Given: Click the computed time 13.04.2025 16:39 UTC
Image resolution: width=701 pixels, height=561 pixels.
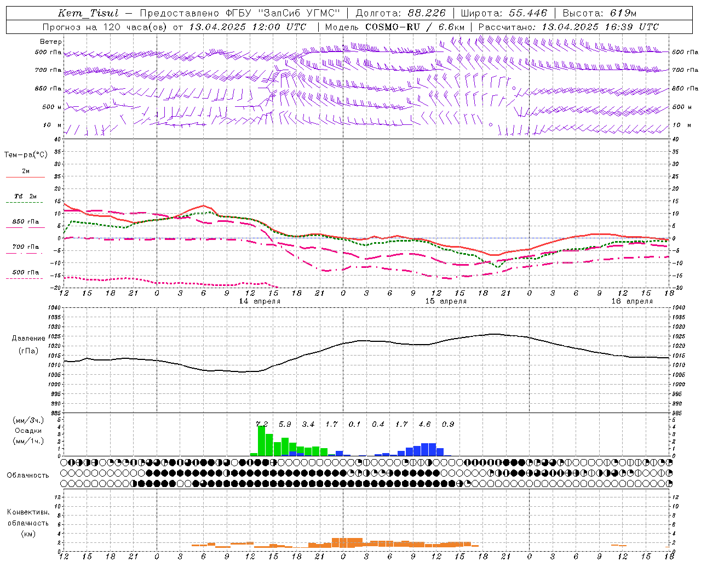Looking at the screenshot, I should click(600, 27).
